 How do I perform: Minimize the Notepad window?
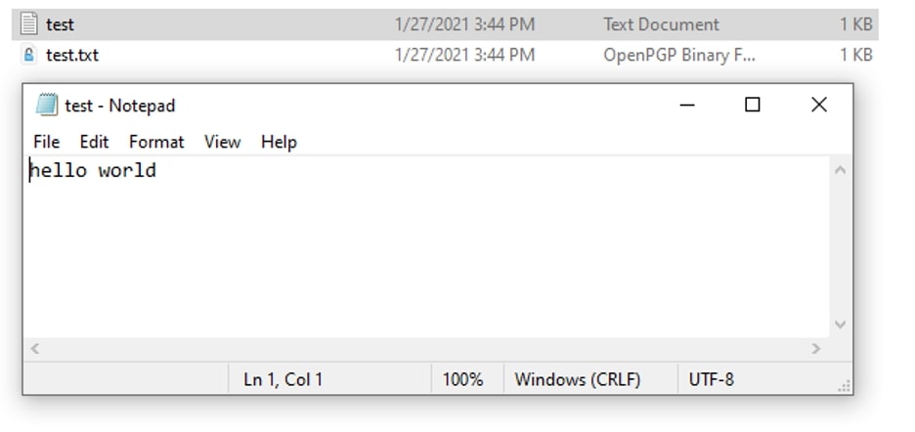[687, 106]
